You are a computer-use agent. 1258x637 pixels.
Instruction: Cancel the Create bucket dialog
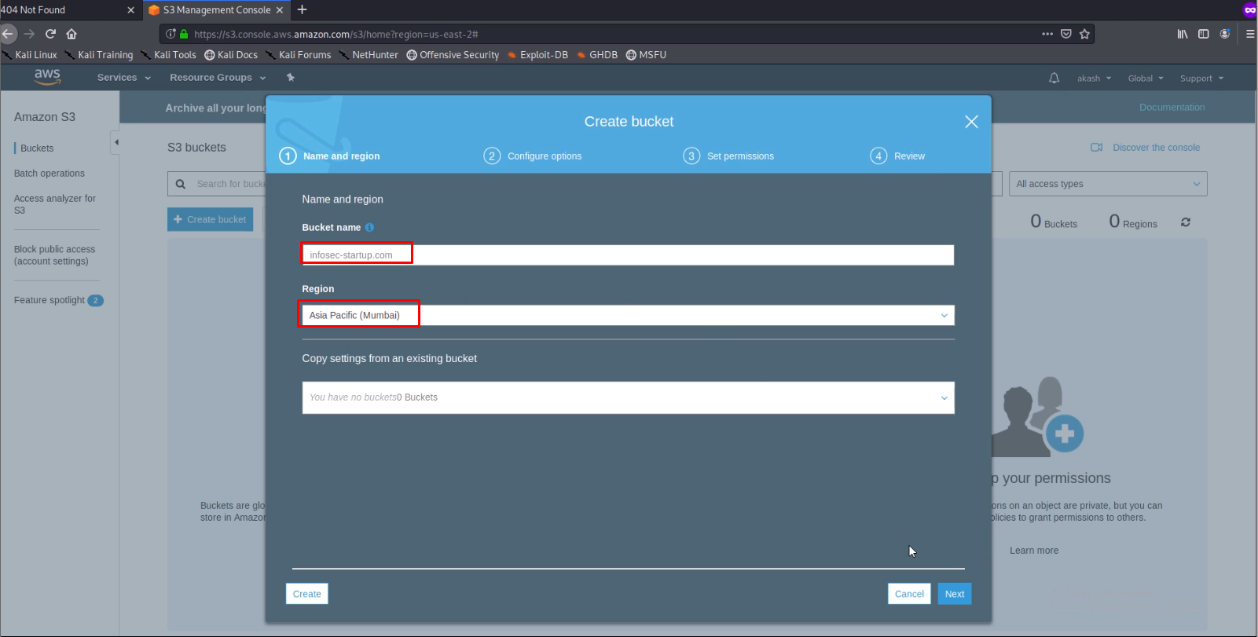coord(909,594)
